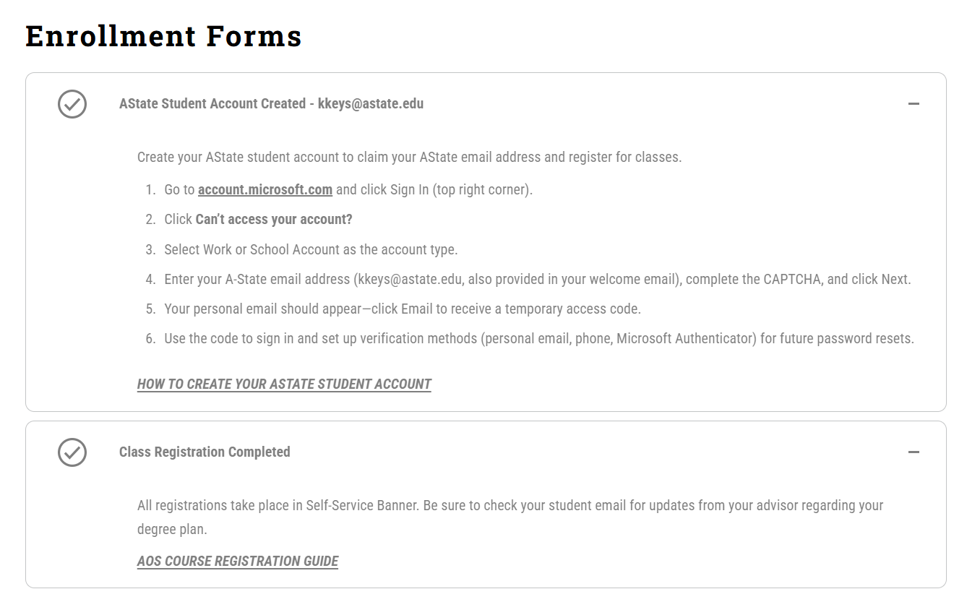Click the checkmark icon beside Class Registration Completed
Viewport: 980px width, 615px height.
click(x=72, y=452)
